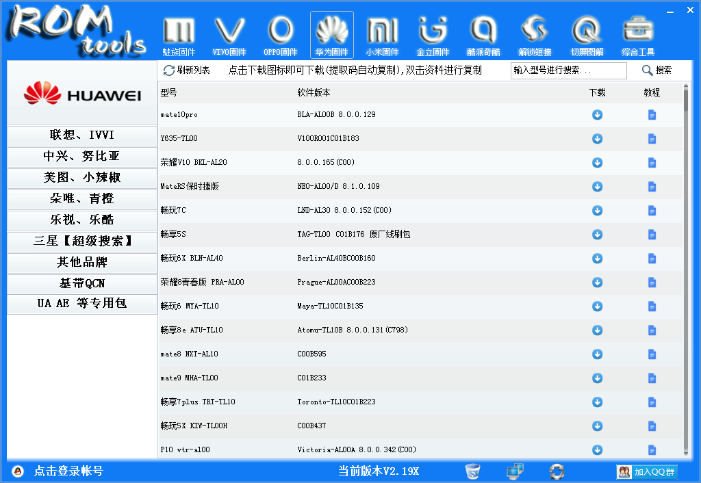Download the 畅玩7C firmware
Viewport: 701px width, 483px height.
tap(597, 211)
